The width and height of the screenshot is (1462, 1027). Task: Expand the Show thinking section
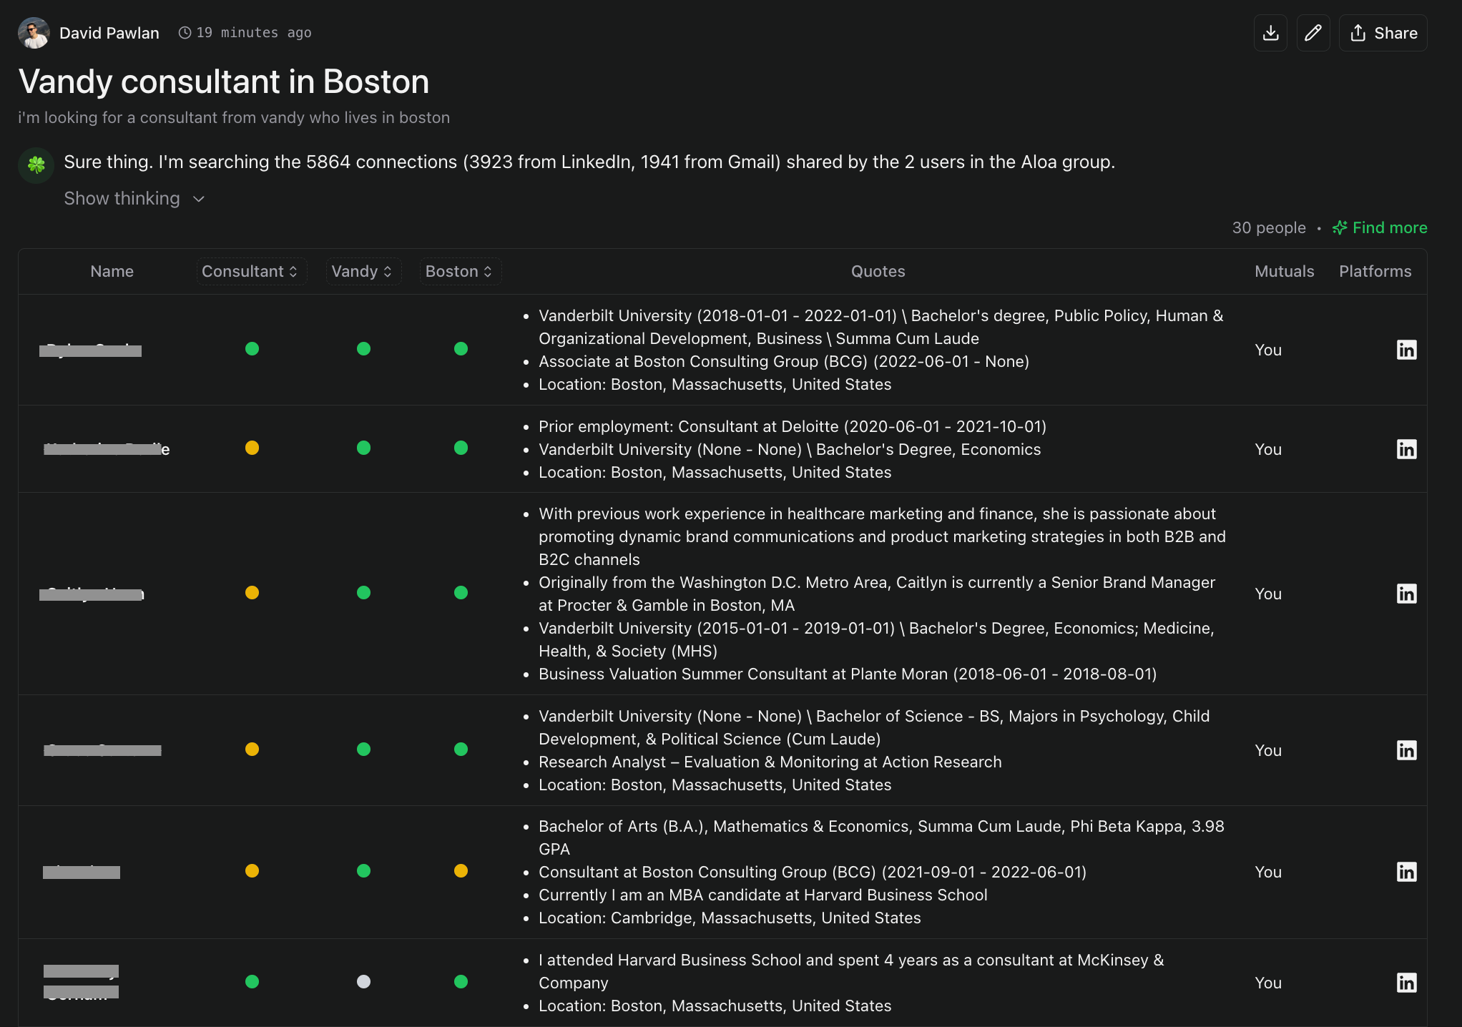[134, 199]
